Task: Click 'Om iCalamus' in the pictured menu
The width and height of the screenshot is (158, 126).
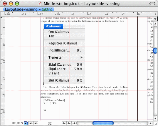Action: click(x=59, y=32)
